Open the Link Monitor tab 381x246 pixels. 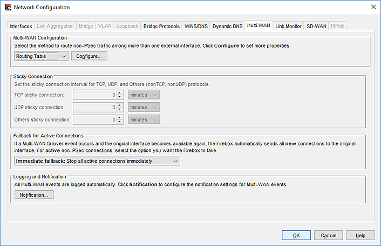[288, 26]
